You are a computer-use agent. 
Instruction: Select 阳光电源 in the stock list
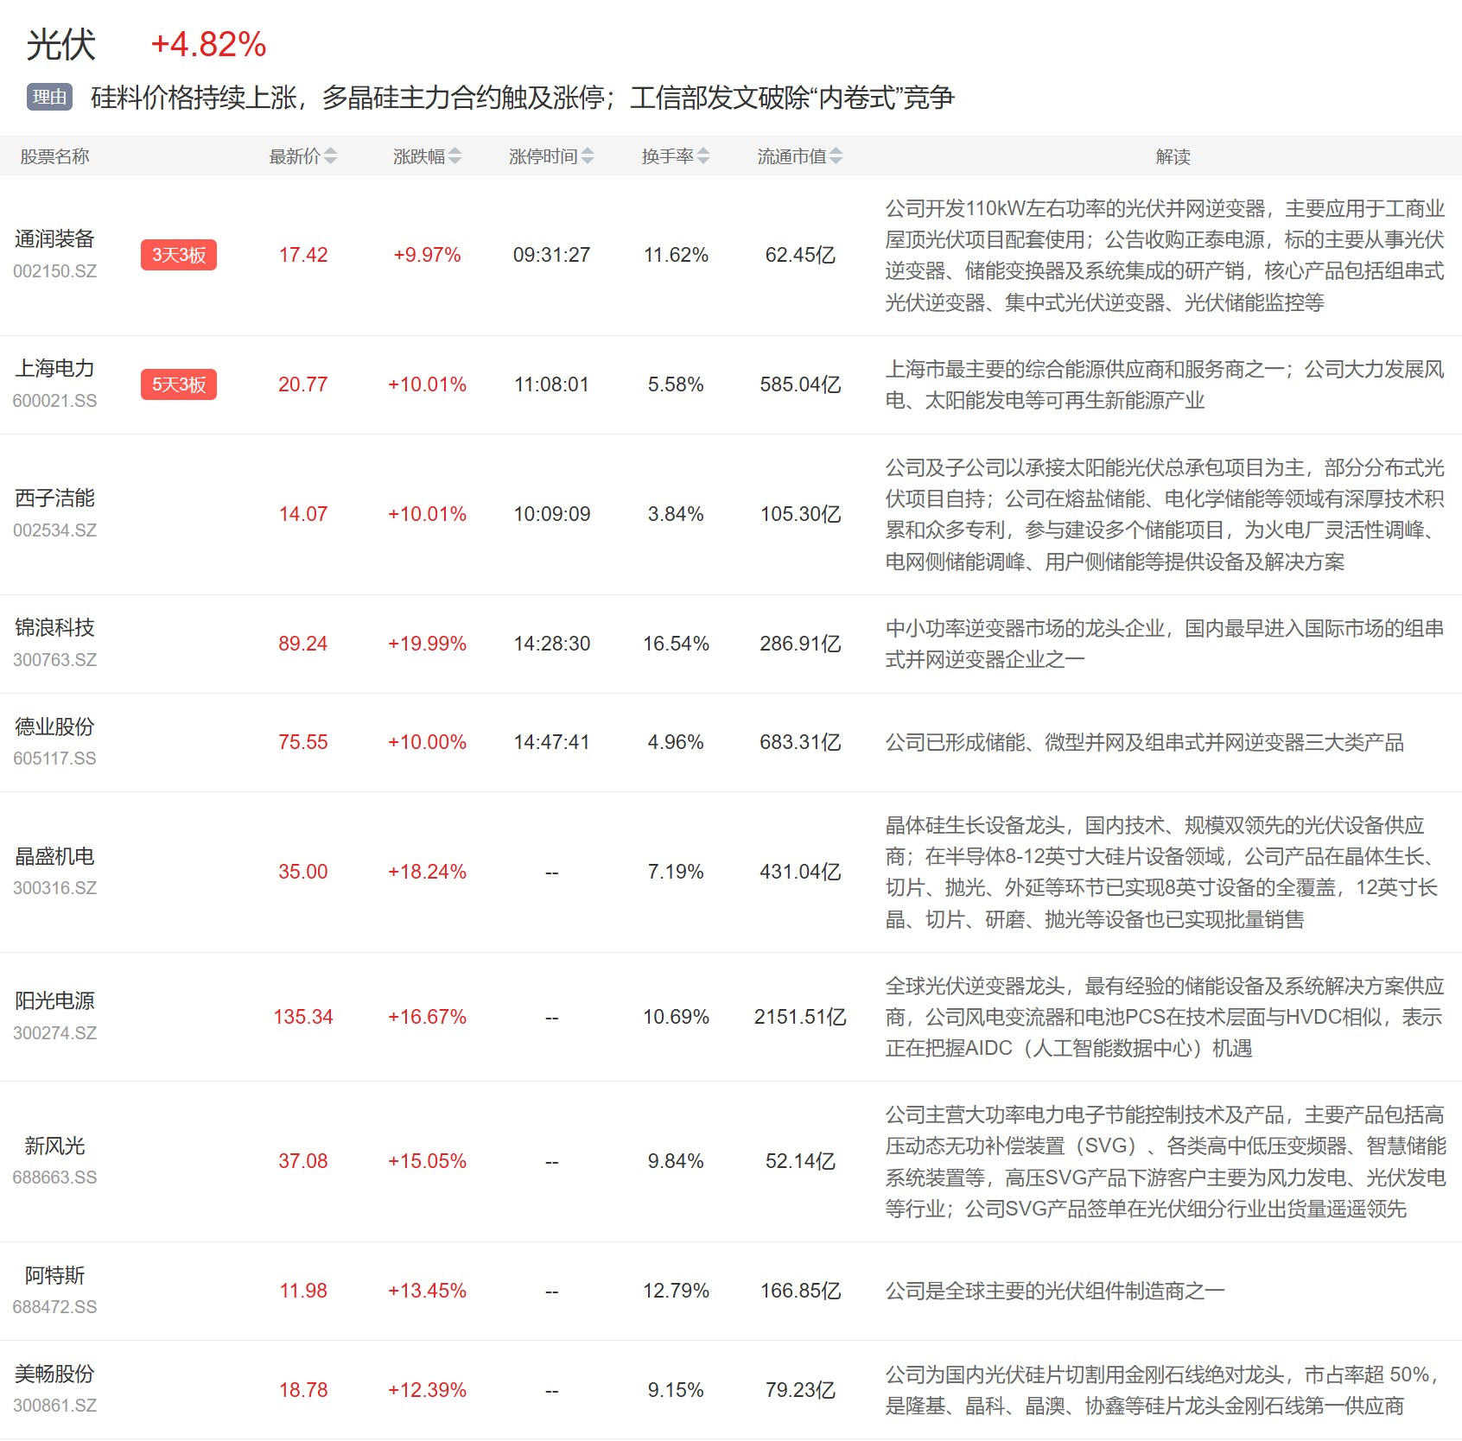pyautogui.click(x=54, y=1000)
